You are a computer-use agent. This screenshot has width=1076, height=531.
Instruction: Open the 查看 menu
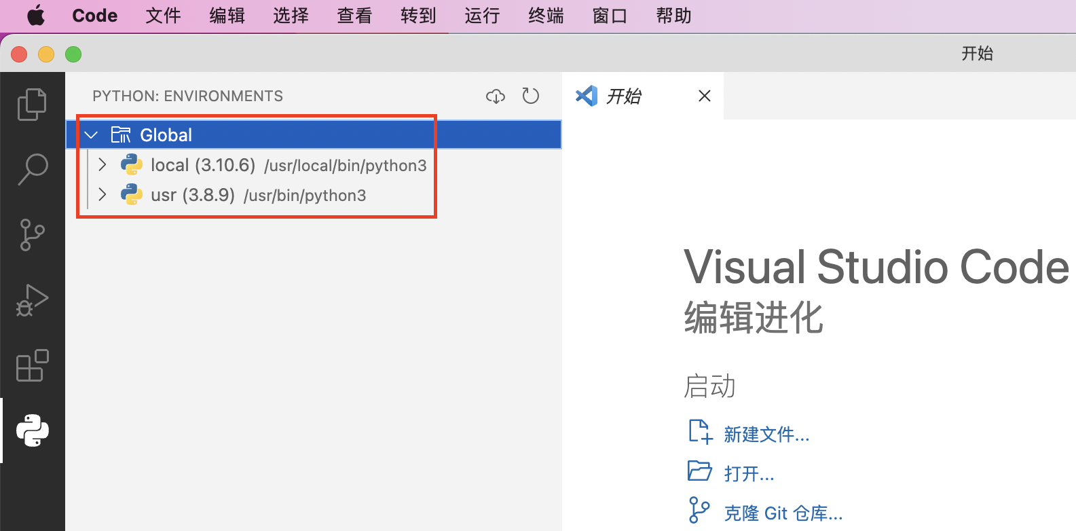pyautogui.click(x=354, y=16)
